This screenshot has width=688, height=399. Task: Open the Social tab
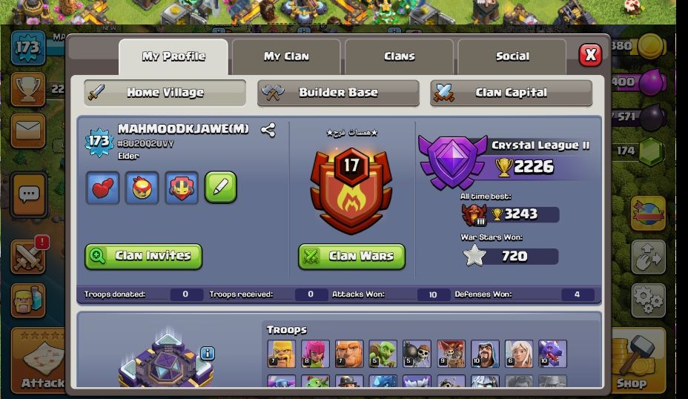click(x=512, y=56)
